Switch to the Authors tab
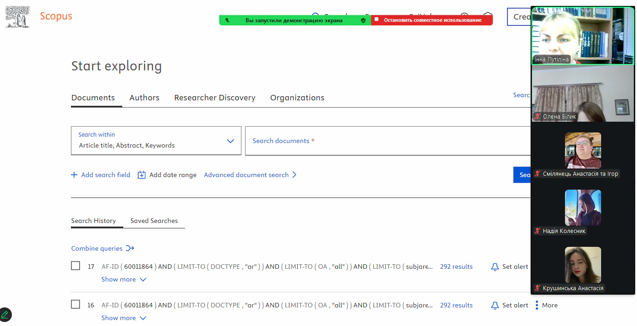This screenshot has width=637, height=326. [144, 98]
